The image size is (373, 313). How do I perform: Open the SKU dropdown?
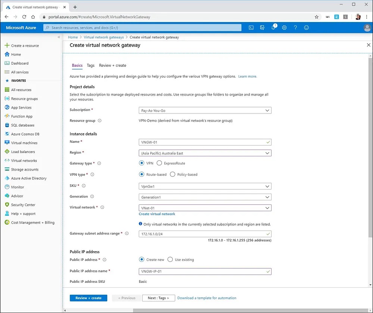[x=205, y=186]
